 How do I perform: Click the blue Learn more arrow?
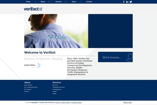click(39, 65)
